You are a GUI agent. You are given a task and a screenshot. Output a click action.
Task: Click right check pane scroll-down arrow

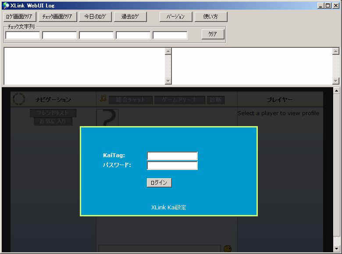336,81
